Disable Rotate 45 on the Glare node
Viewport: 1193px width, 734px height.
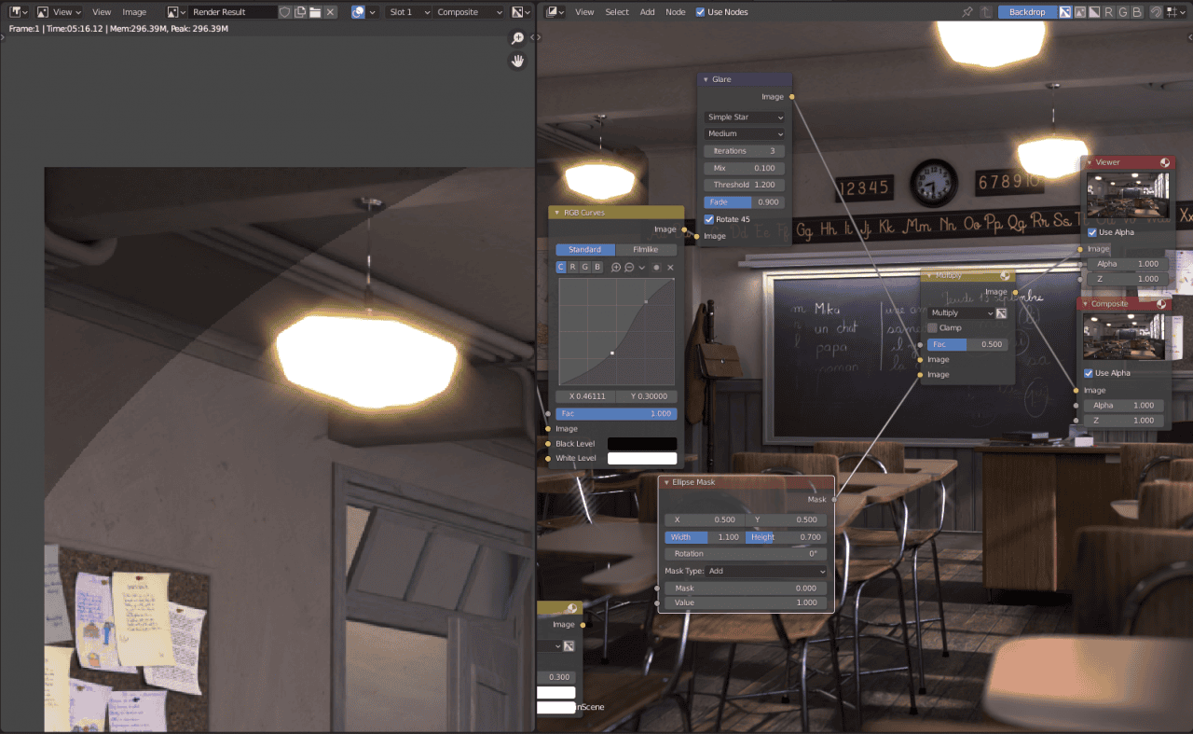(708, 218)
